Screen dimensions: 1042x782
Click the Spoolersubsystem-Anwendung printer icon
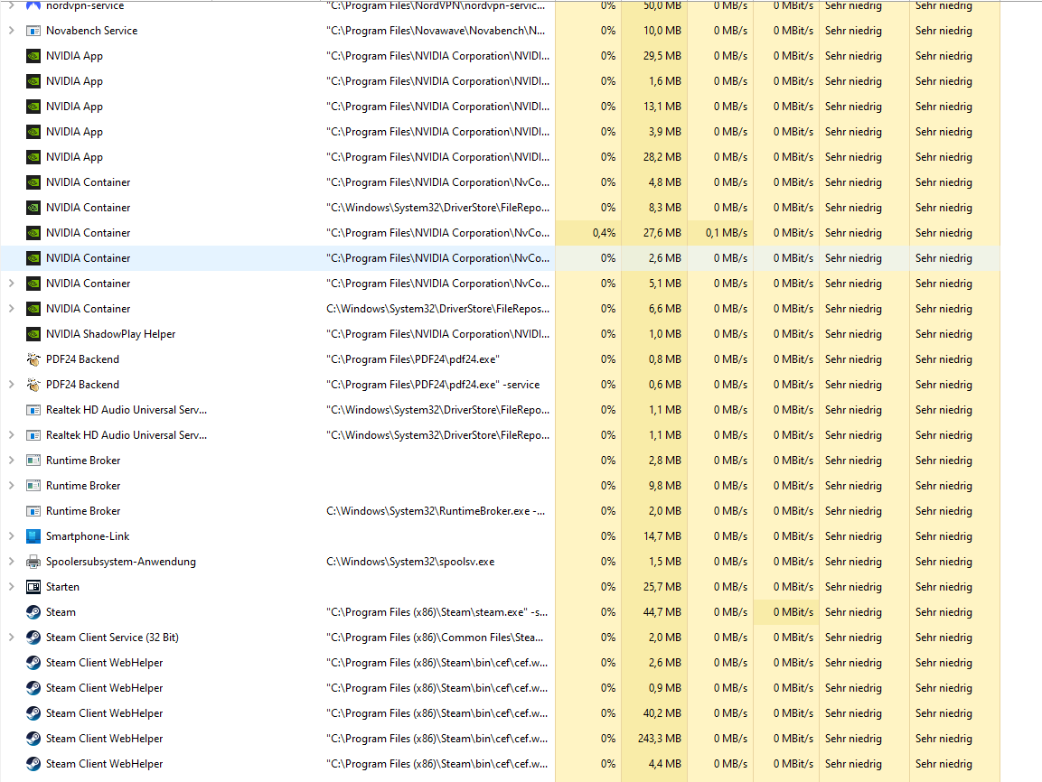[x=33, y=562]
